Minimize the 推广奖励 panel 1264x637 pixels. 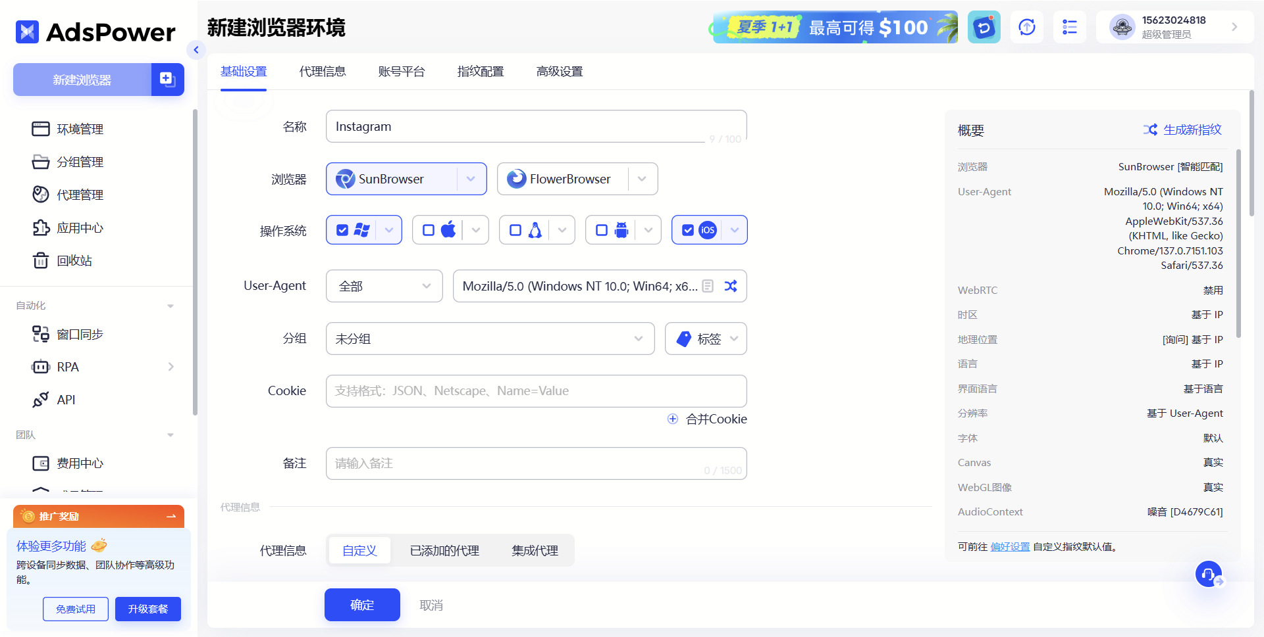pyautogui.click(x=171, y=517)
